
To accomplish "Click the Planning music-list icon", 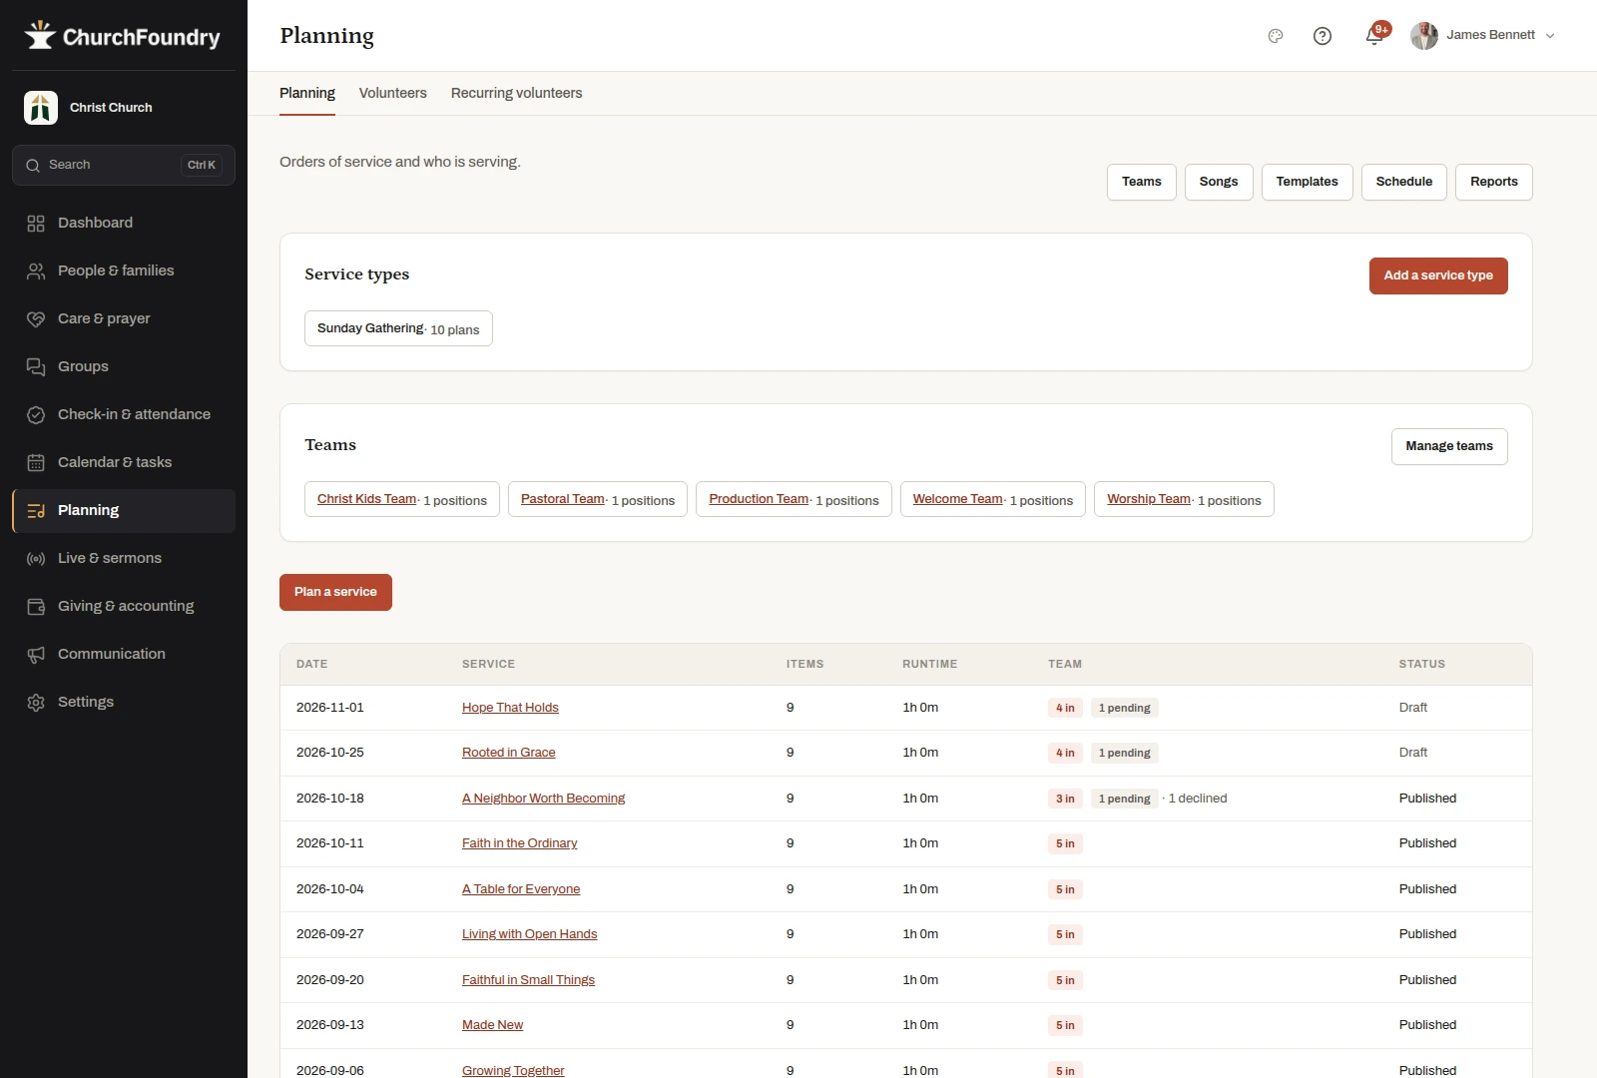I will click(36, 511).
